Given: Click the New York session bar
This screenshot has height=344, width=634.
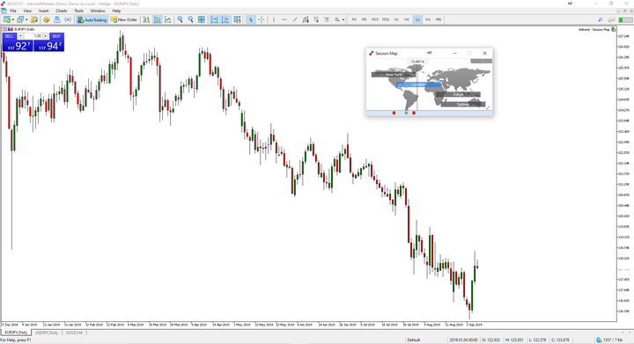Looking at the screenshot, I should 393,74.
